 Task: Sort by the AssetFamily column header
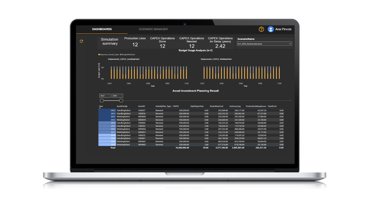click(x=122, y=106)
